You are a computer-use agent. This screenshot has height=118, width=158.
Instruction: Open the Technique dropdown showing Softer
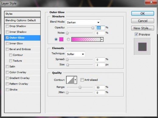[x=75, y=54]
